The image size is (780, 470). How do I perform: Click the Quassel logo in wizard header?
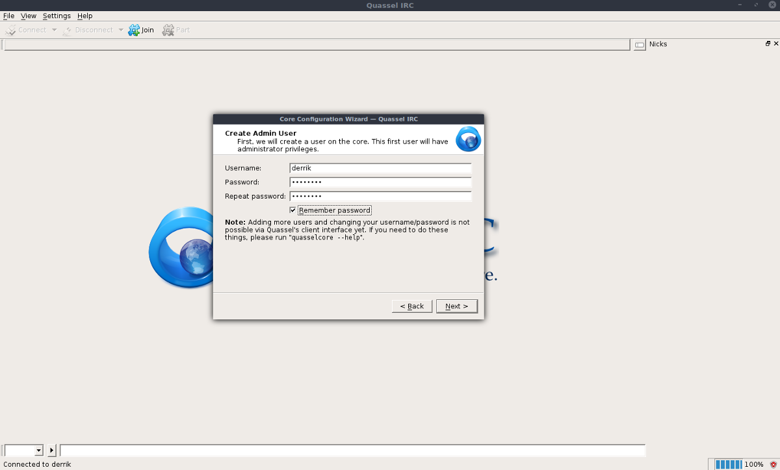(468, 139)
